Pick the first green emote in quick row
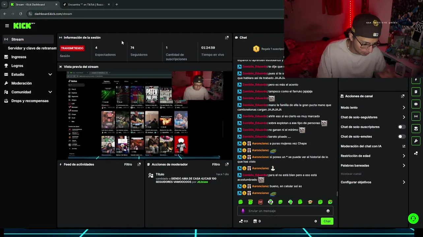The height and width of the screenshot is (237, 423). click(241, 202)
